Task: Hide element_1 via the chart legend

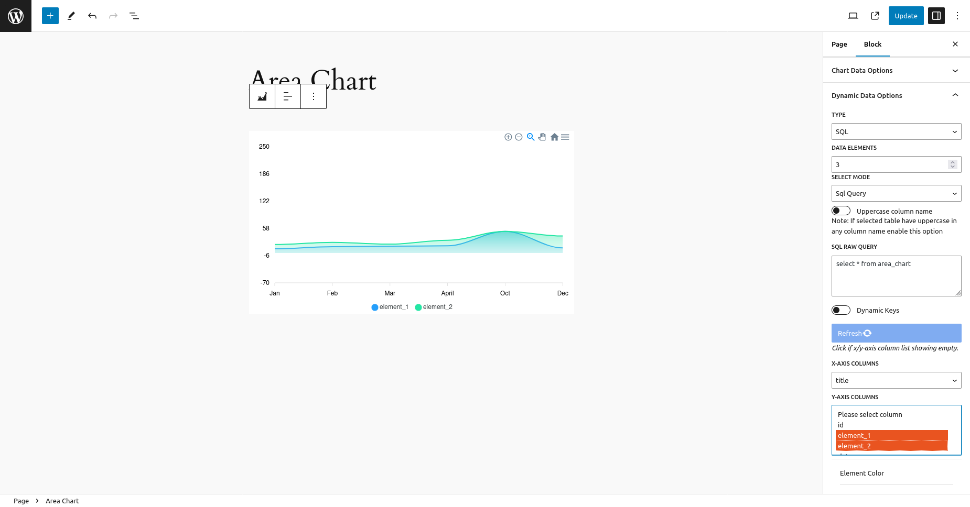Action: tap(390, 307)
